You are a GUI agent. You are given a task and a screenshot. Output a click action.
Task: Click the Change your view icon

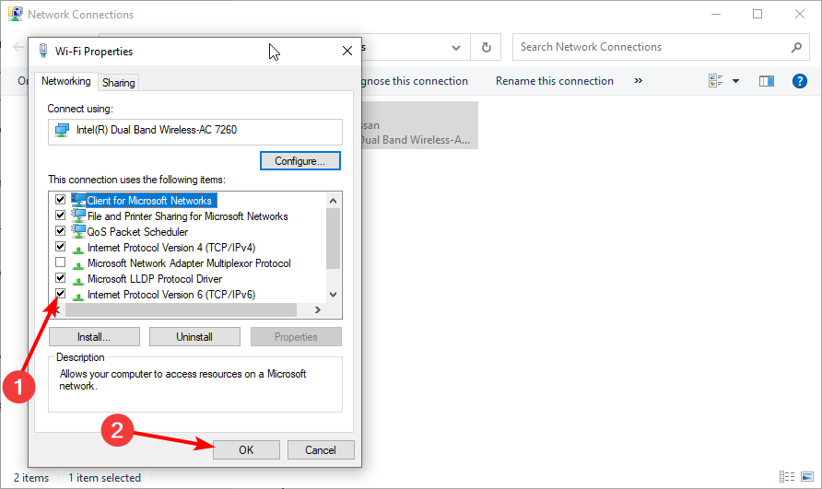(x=716, y=81)
